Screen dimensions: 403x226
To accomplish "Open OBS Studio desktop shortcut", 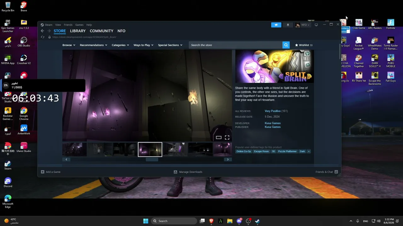I will (x=24, y=42).
